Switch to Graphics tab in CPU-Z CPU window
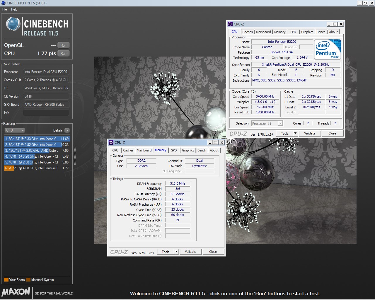 [307, 32]
